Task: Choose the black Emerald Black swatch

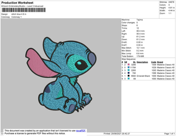Action: tap(128, 76)
